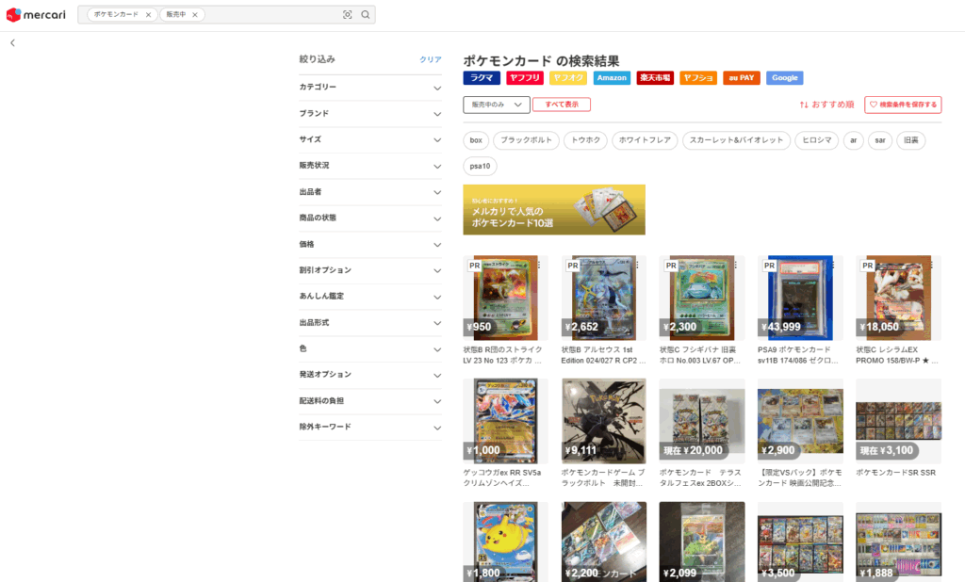Select the psa10 keyword chip
Image resolution: width=965 pixels, height=582 pixels.
pos(480,166)
